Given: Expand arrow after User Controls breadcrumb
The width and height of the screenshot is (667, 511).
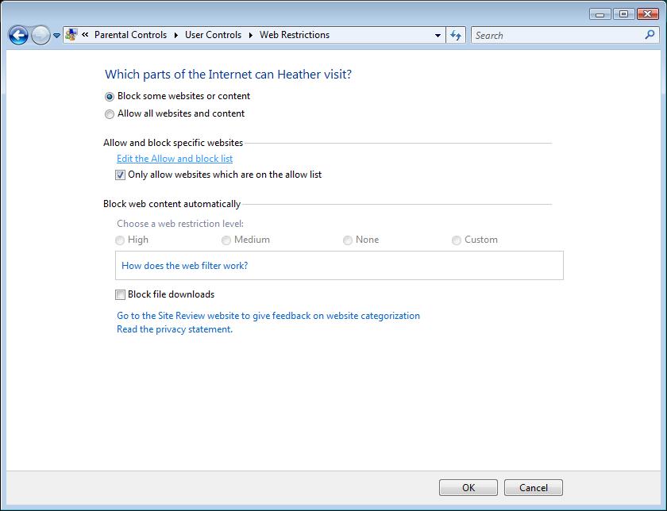Looking at the screenshot, I should coord(251,35).
